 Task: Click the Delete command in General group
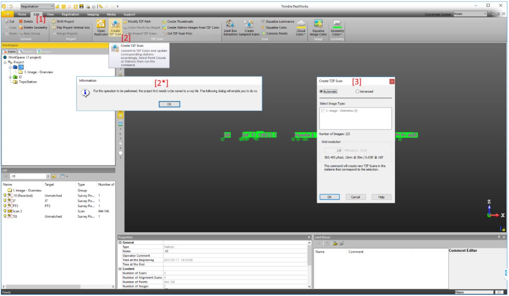click(26, 21)
